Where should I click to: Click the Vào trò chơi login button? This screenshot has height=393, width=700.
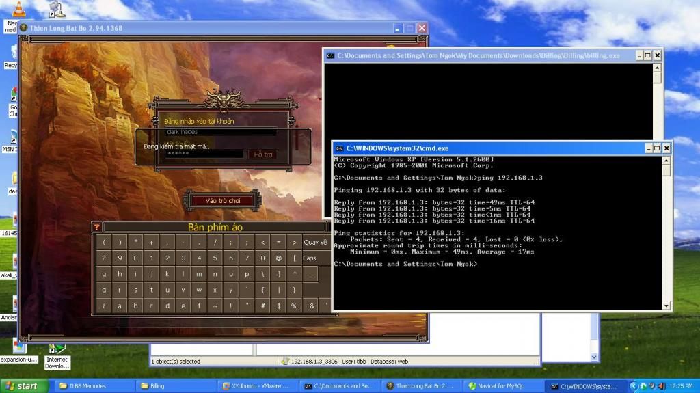223,201
